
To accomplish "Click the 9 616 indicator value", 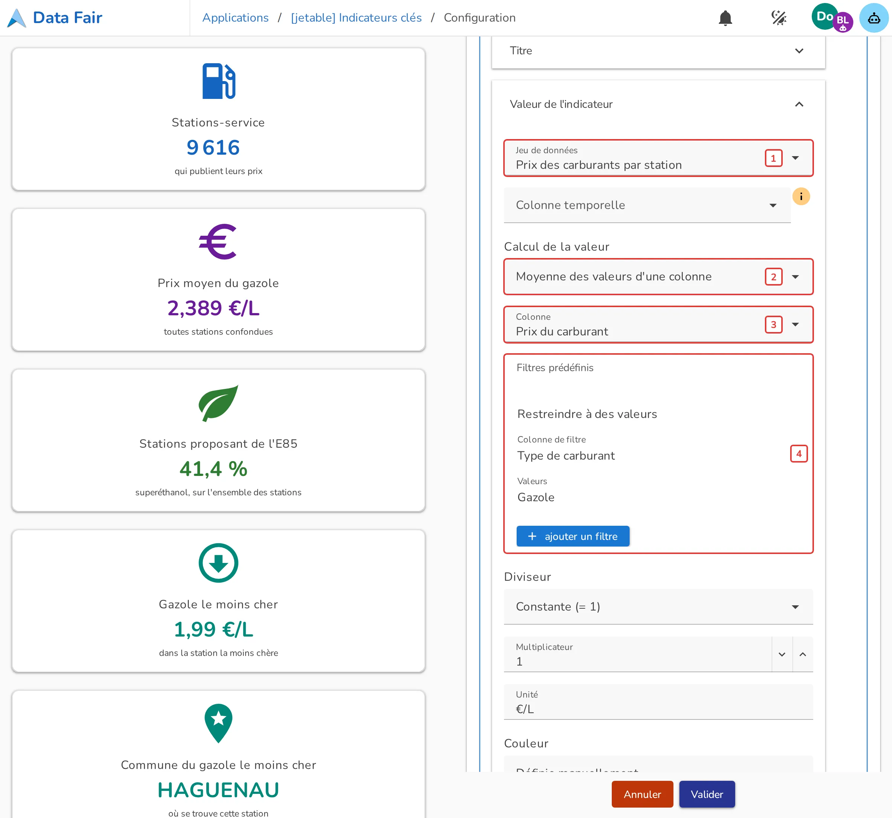I will coord(213,147).
